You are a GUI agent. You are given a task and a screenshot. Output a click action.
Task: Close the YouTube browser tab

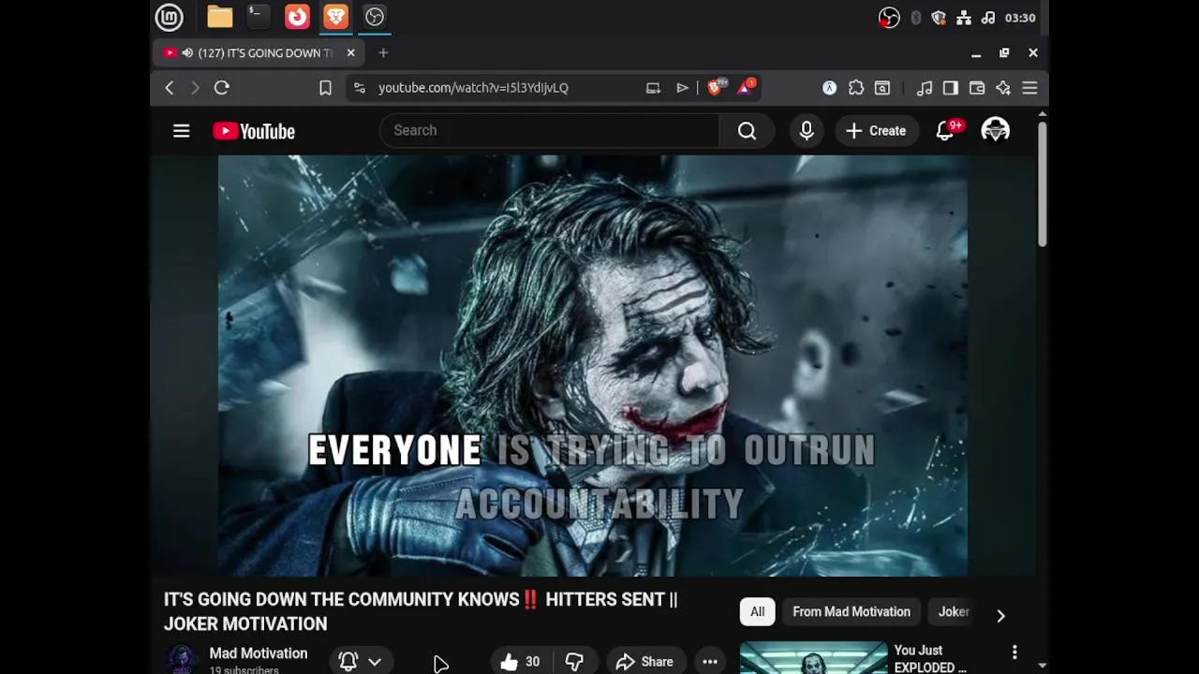pyautogui.click(x=350, y=53)
